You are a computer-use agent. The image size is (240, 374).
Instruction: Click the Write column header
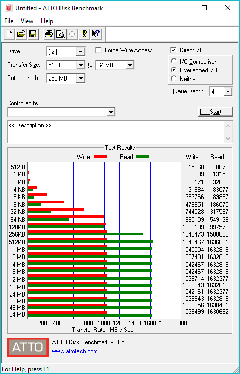[x=192, y=156]
